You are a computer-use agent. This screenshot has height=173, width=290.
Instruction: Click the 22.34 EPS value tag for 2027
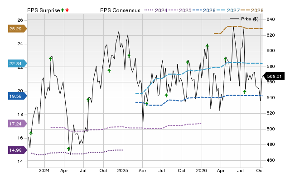pyautogui.click(x=17, y=63)
